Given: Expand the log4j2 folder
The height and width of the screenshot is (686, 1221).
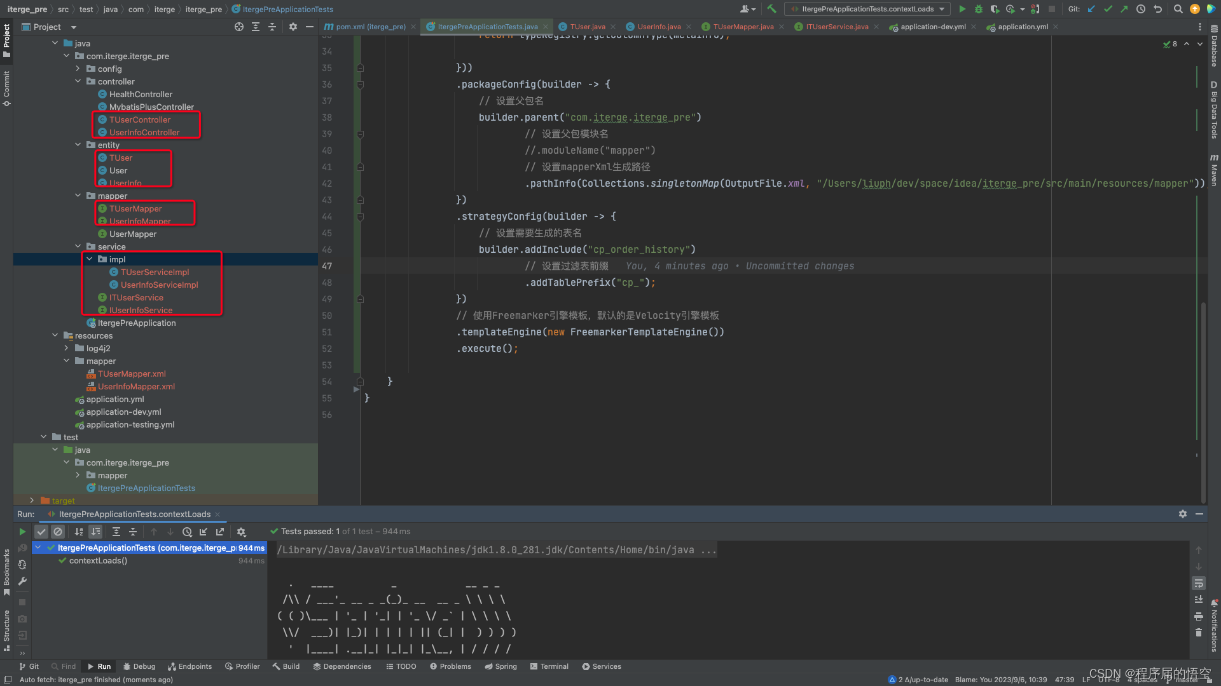Looking at the screenshot, I should pyautogui.click(x=66, y=348).
